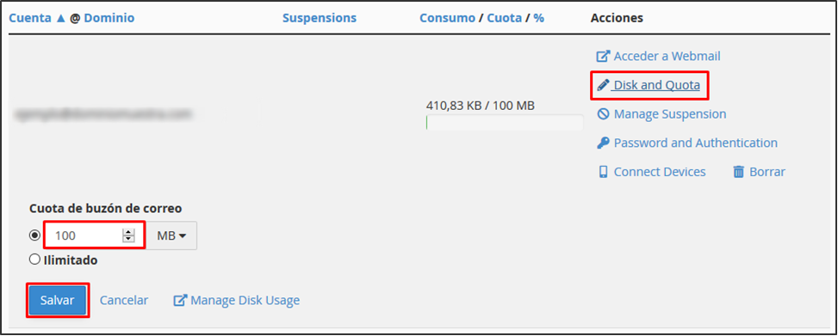Click the key icon for Password and Authentication

603,143
